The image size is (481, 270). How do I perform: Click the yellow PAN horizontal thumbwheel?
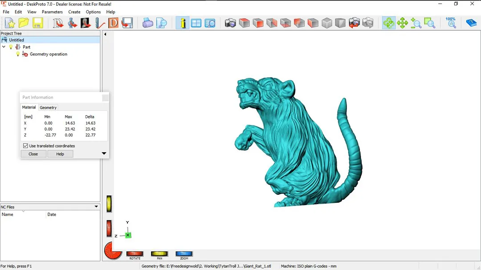[x=159, y=254]
